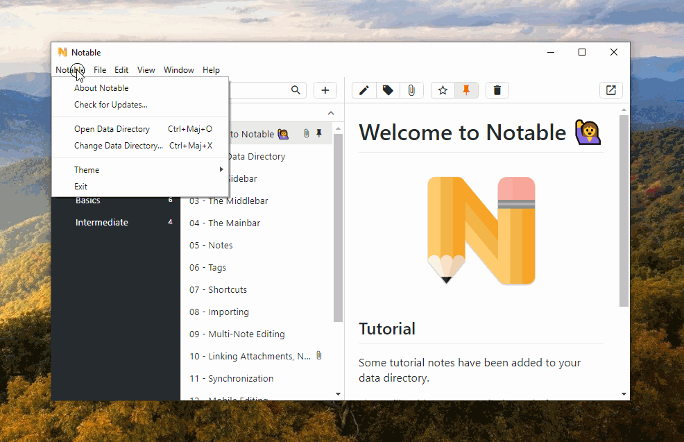684x442 pixels.
Task: Open the note '08 - Importing'
Action: pyautogui.click(x=257, y=312)
